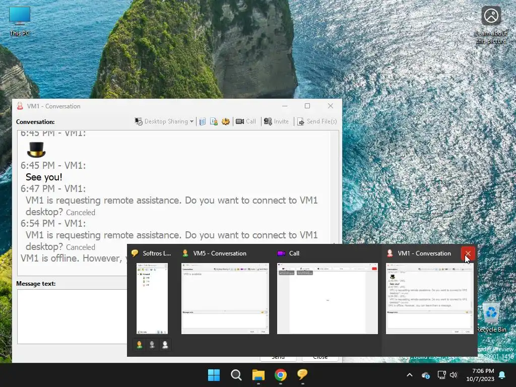Click the volume speaker tray icon

point(454,375)
